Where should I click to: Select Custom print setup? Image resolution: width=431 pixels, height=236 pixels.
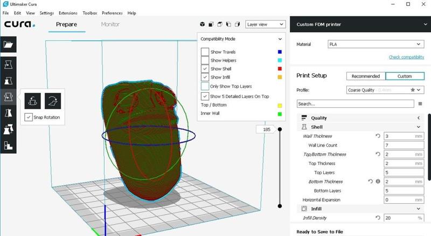[x=405, y=76]
